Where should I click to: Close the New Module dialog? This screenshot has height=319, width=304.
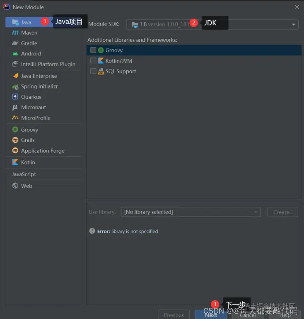pos(297,7)
